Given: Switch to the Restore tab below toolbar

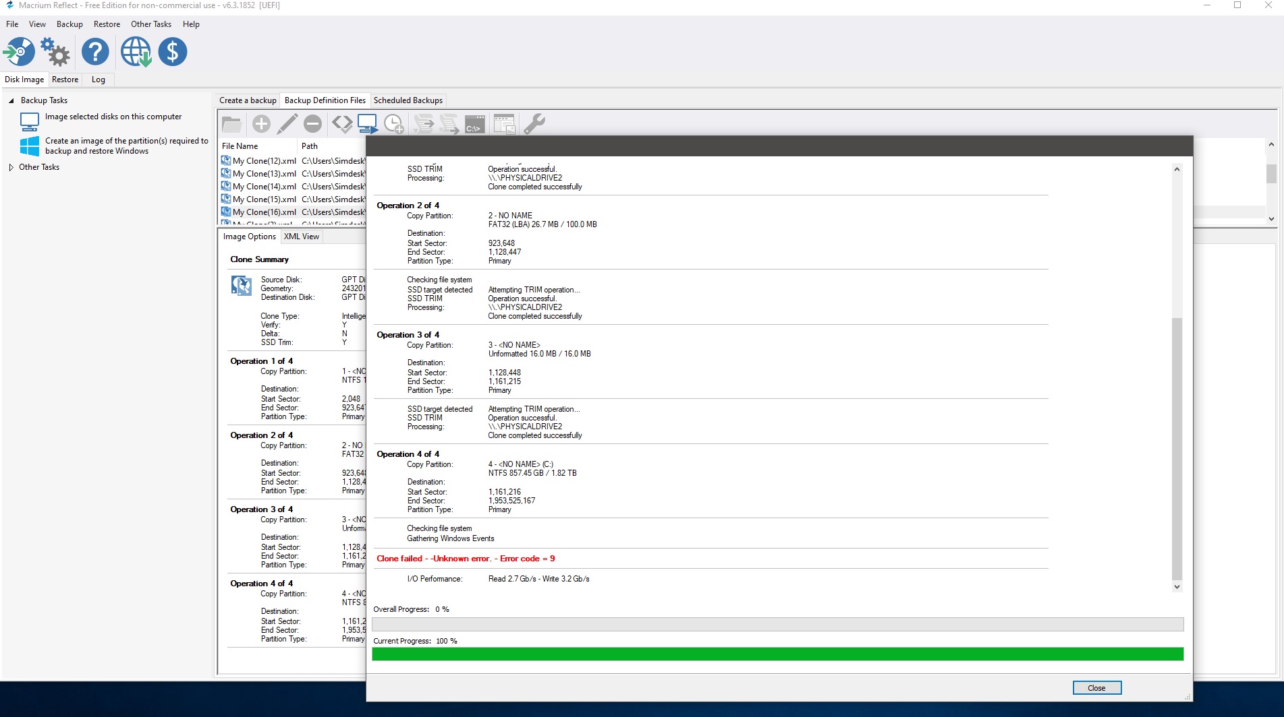Looking at the screenshot, I should 65,80.
